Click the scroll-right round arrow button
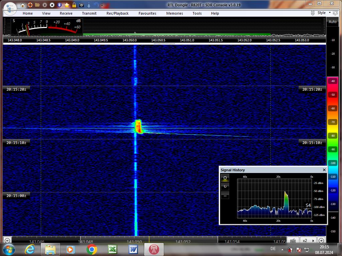The height and width of the screenshot is (256, 342). pyautogui.click(x=321, y=240)
